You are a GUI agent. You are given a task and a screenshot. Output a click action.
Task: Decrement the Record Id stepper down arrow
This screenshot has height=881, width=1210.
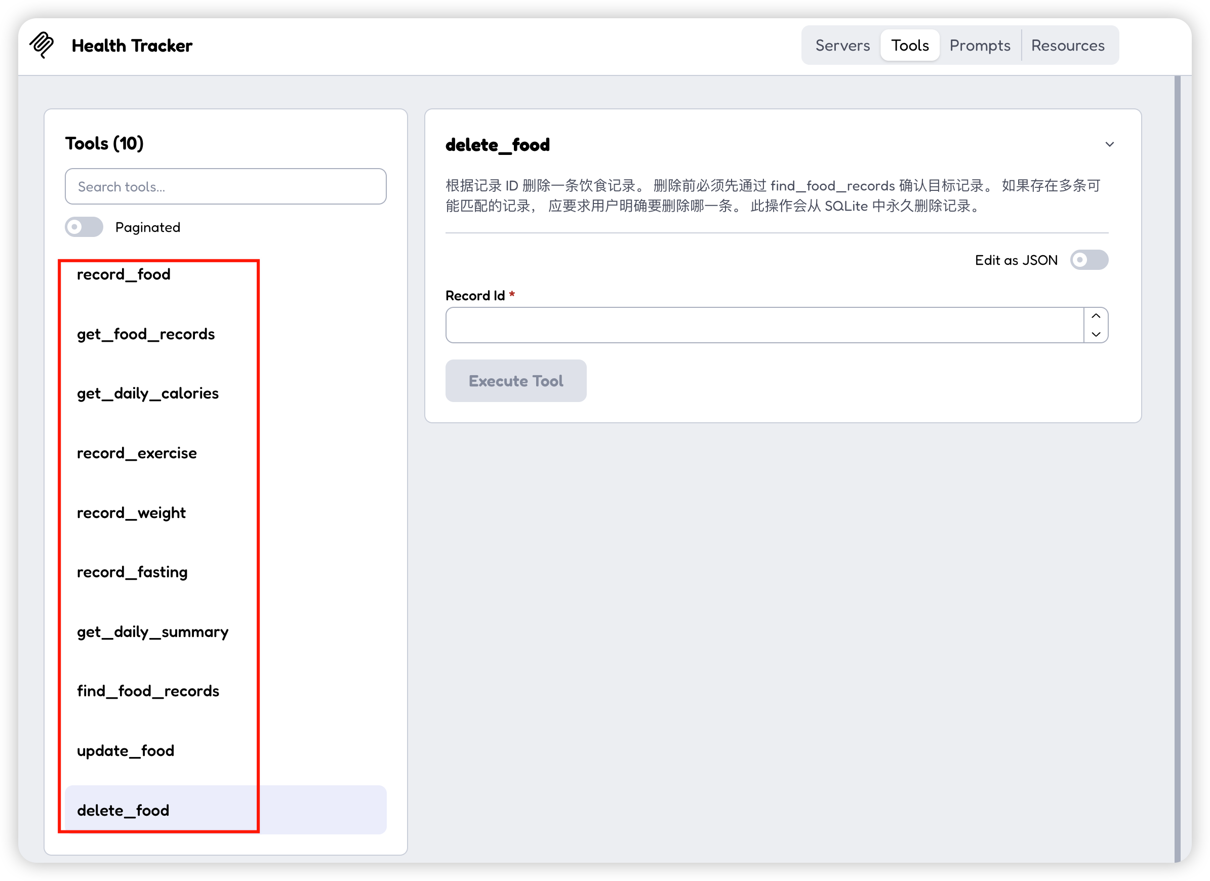click(1095, 334)
